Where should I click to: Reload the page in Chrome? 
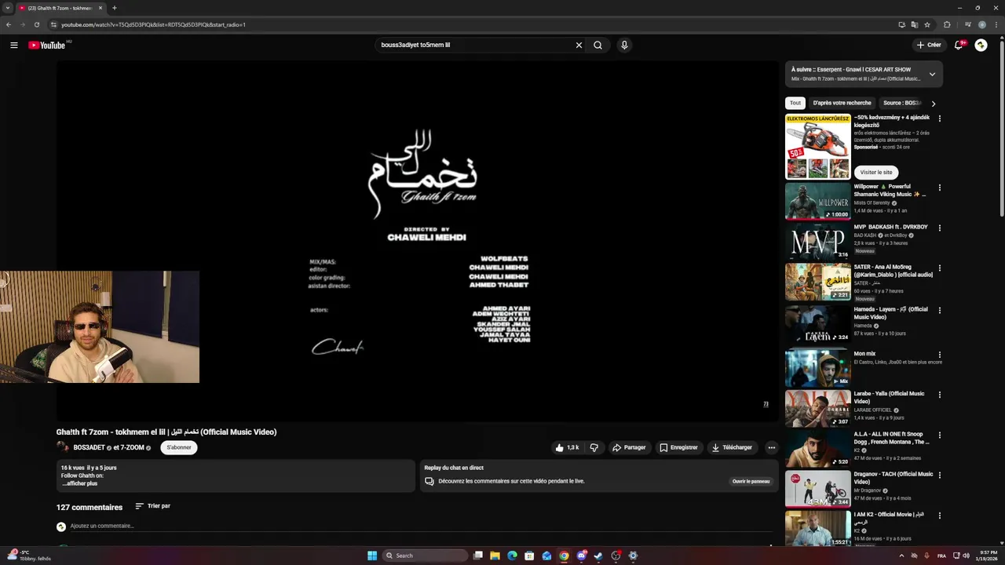[36, 24]
